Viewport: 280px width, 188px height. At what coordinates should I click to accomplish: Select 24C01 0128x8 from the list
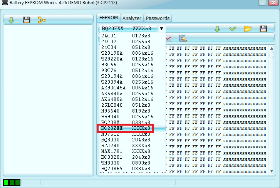tap(132, 36)
